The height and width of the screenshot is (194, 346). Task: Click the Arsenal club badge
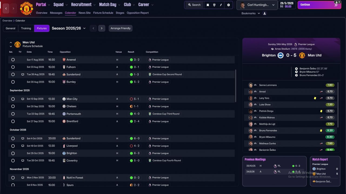64,60
